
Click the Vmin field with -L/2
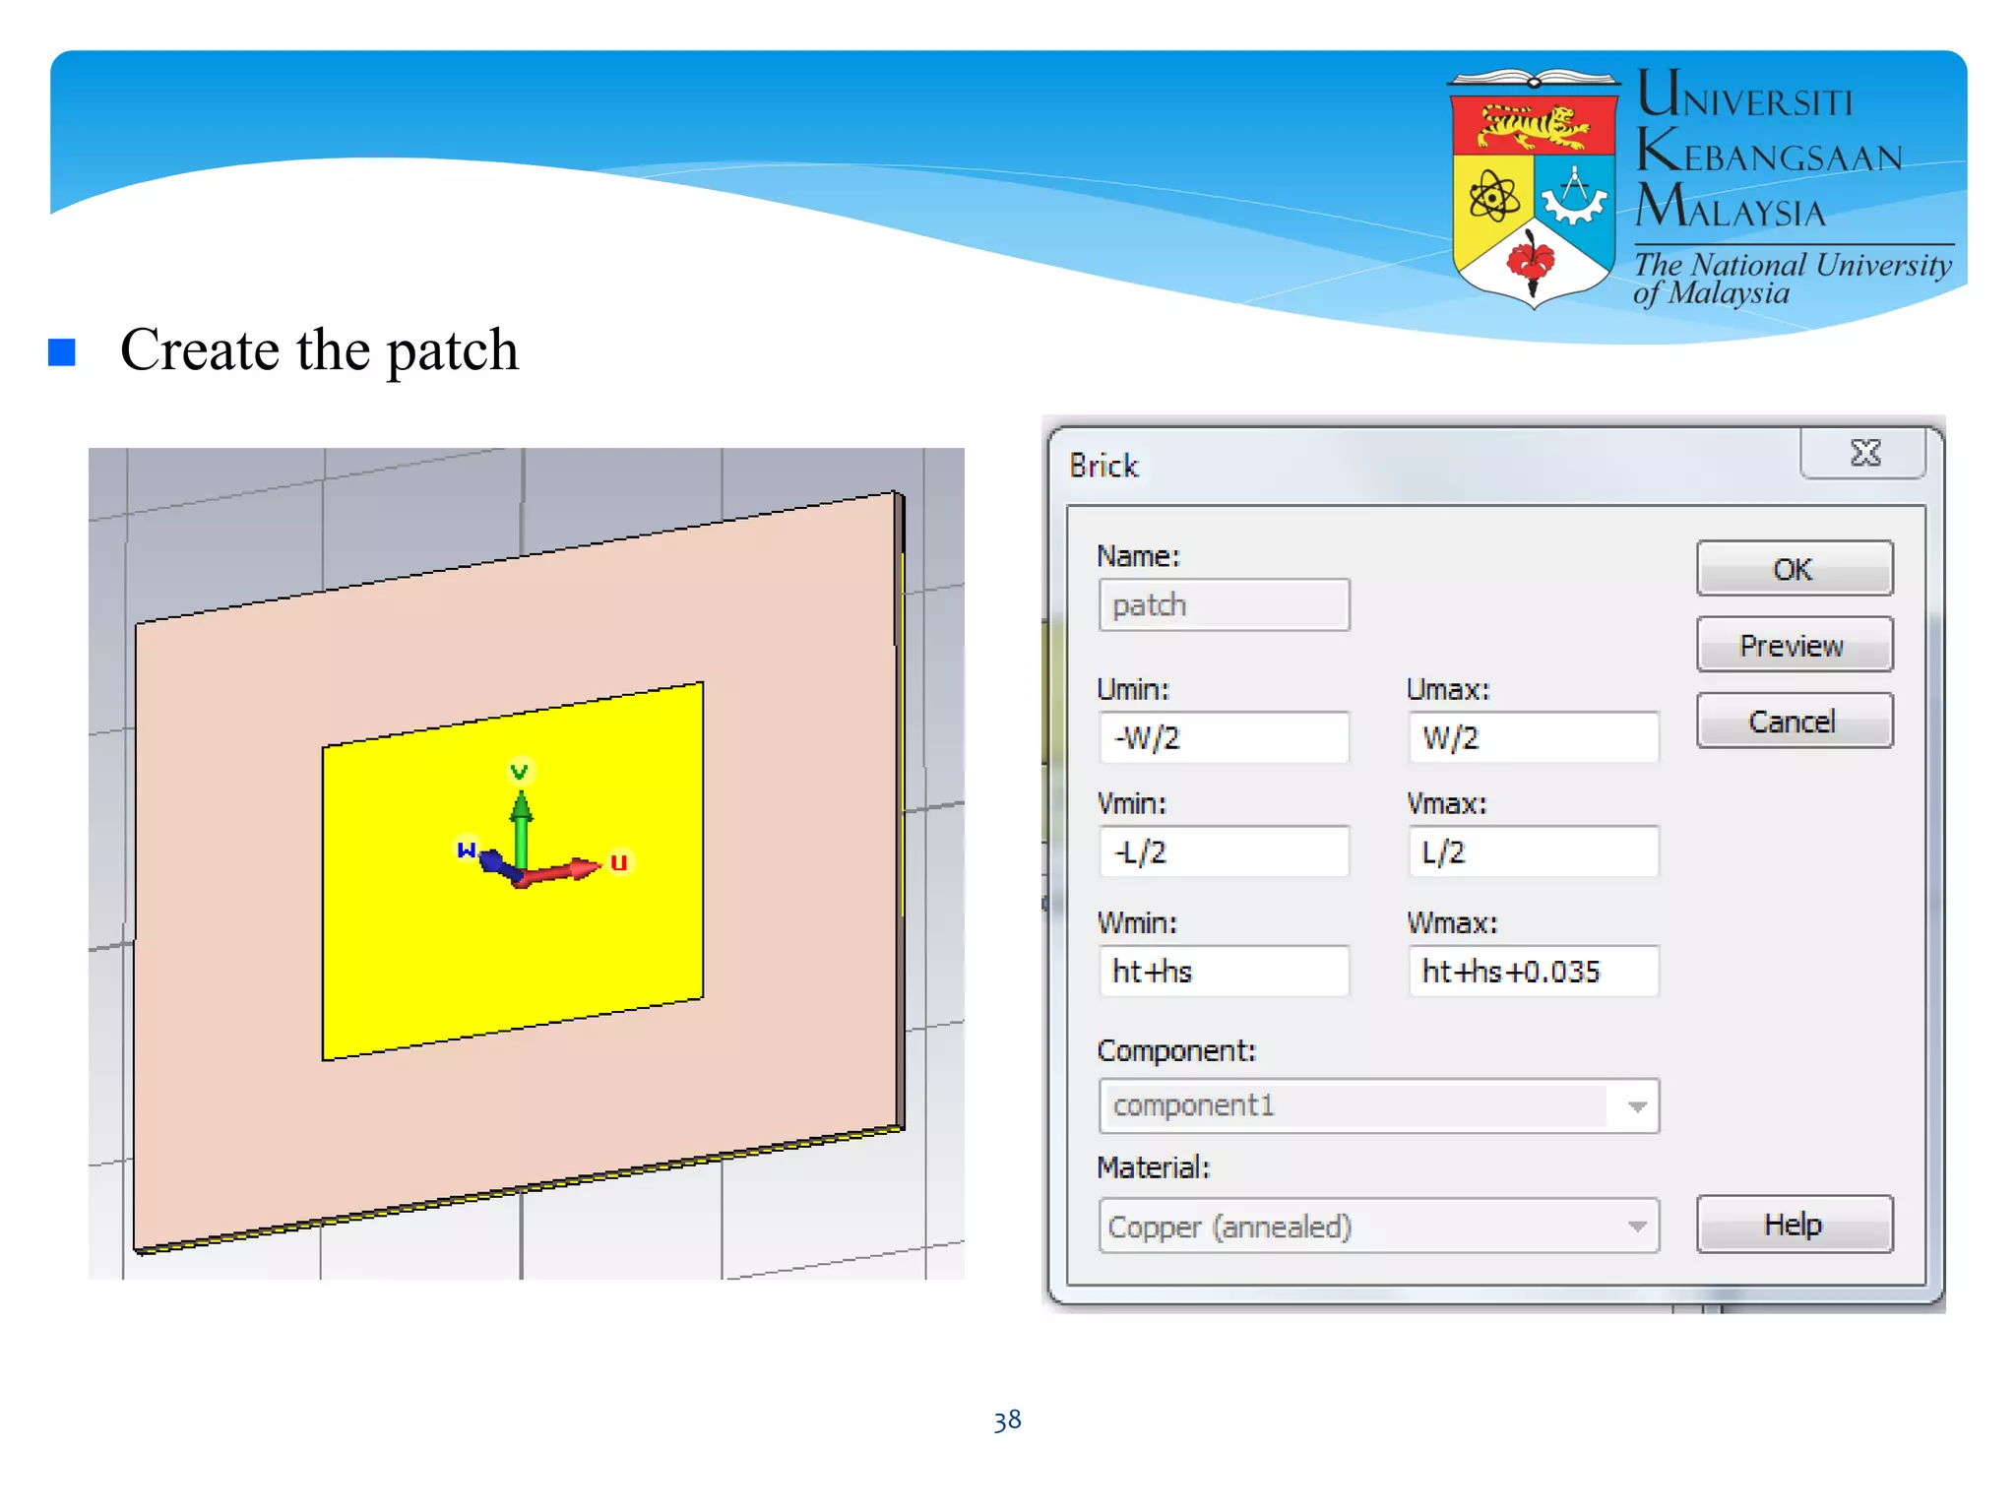1224,851
